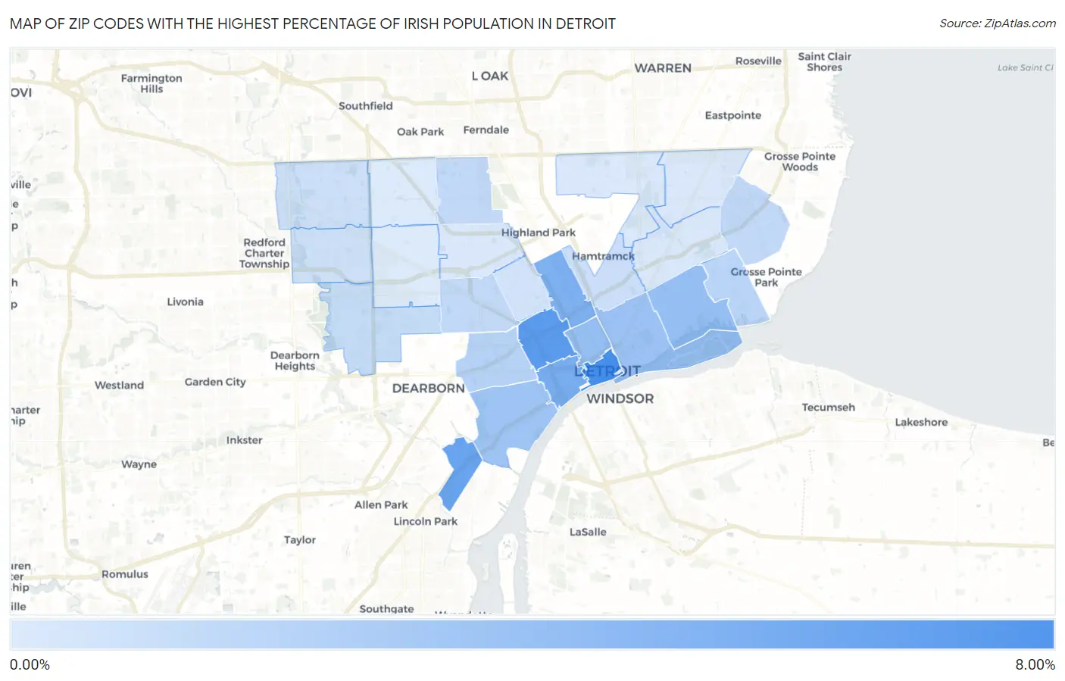Click the Saint Clair Shores label
The height and width of the screenshot is (681, 1065).
point(824,62)
